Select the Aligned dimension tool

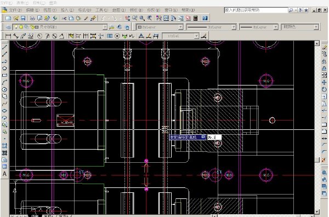point(16,36)
